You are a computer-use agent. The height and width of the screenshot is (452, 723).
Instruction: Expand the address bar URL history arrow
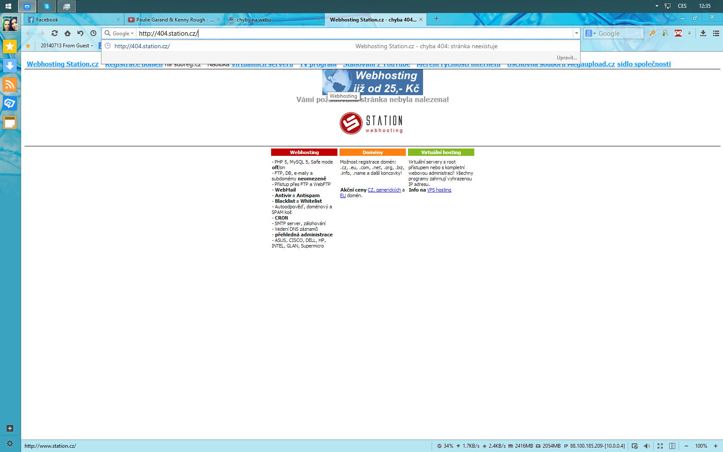(577, 33)
